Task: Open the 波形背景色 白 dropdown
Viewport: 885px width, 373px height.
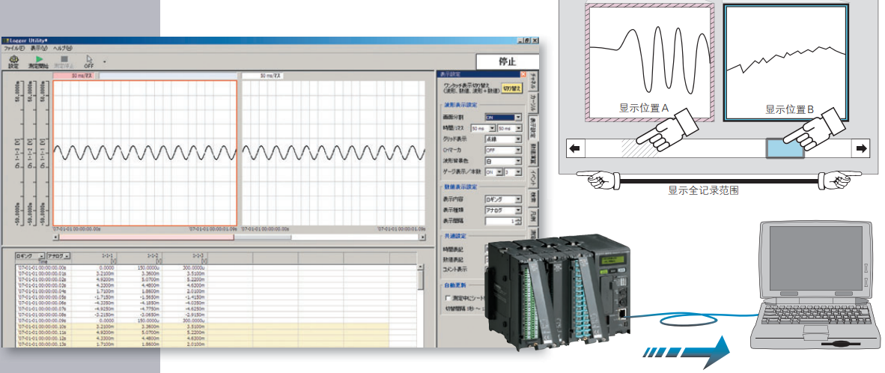Action: click(x=503, y=161)
